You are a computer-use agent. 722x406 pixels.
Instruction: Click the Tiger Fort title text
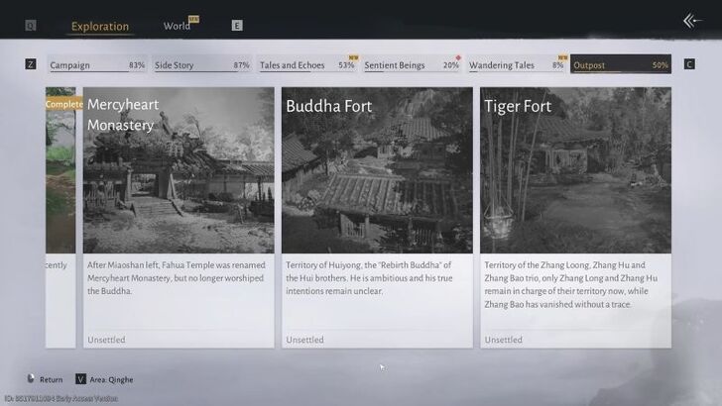[x=518, y=106]
